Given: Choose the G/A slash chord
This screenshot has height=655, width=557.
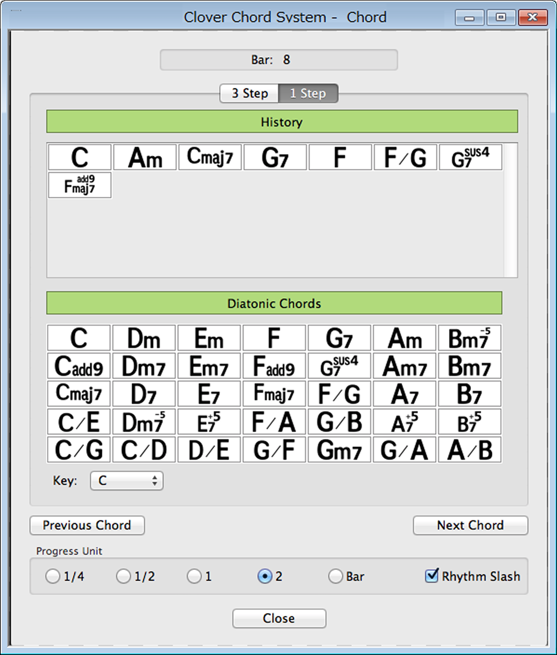Looking at the screenshot, I should point(404,449).
